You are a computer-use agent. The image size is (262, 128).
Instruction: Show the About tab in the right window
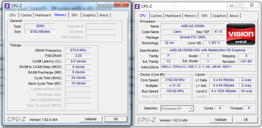pos(234,16)
